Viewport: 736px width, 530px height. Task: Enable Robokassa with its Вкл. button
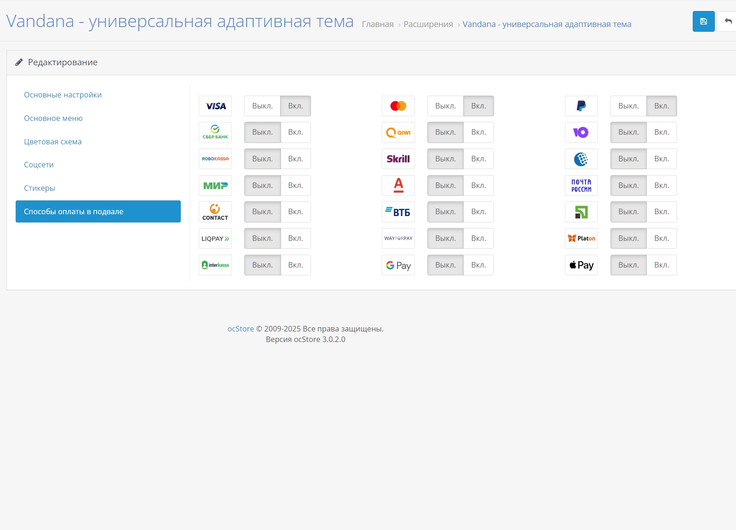(x=296, y=159)
